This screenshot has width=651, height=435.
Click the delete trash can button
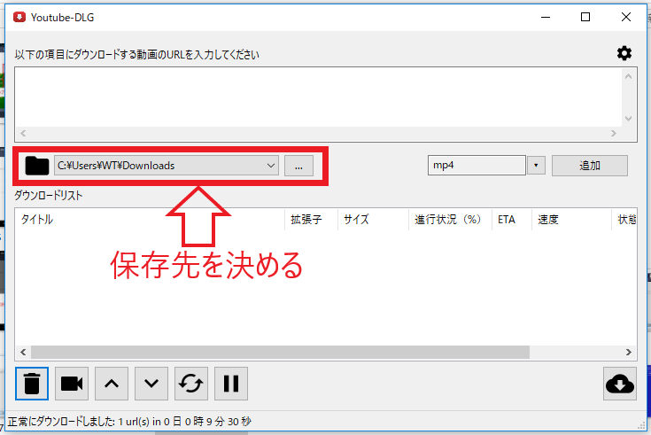[x=32, y=384]
